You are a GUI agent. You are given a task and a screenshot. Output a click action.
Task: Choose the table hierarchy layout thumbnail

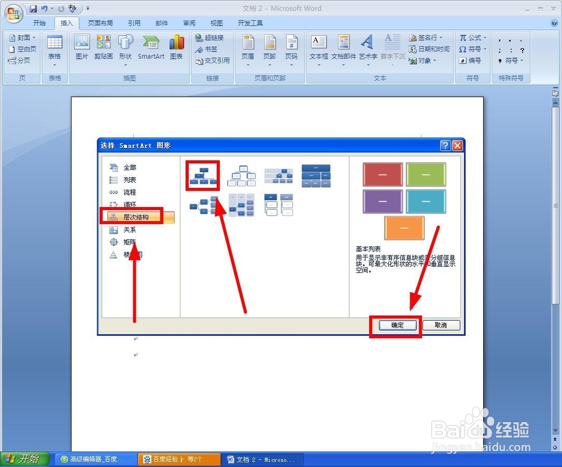(x=316, y=176)
